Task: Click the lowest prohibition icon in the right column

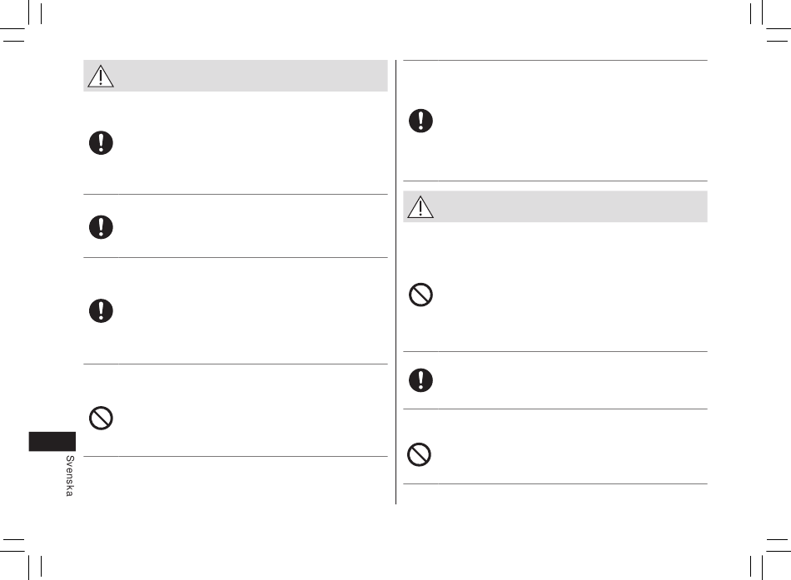Action: (419, 454)
